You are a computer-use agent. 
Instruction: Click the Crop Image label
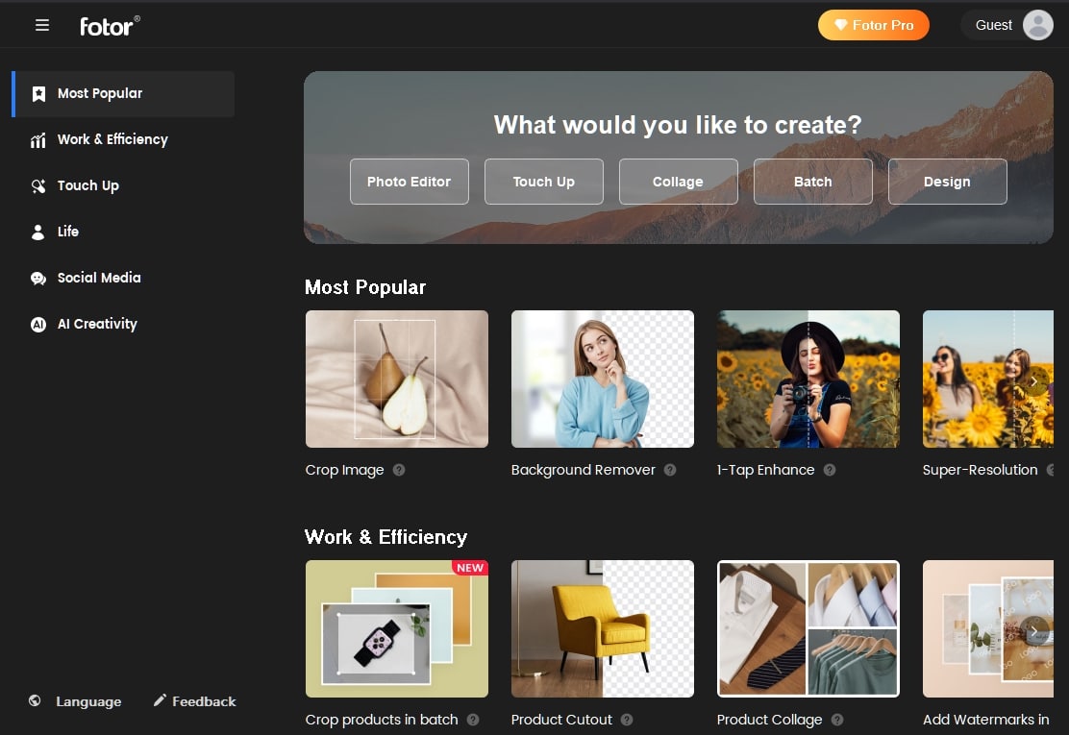(344, 470)
